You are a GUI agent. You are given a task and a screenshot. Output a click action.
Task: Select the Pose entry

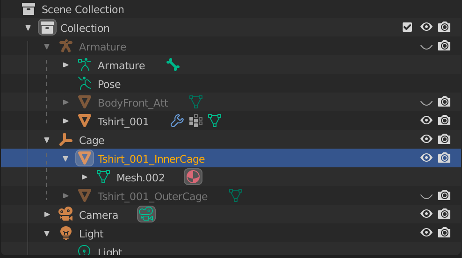109,84
